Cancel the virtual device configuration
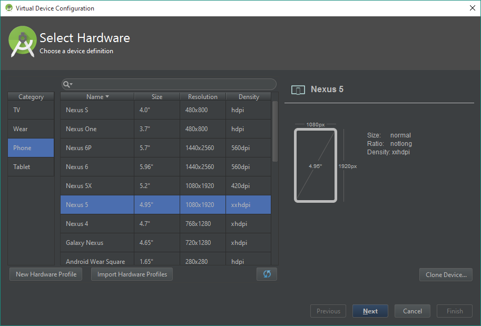This screenshot has height=326, width=481. [412, 311]
